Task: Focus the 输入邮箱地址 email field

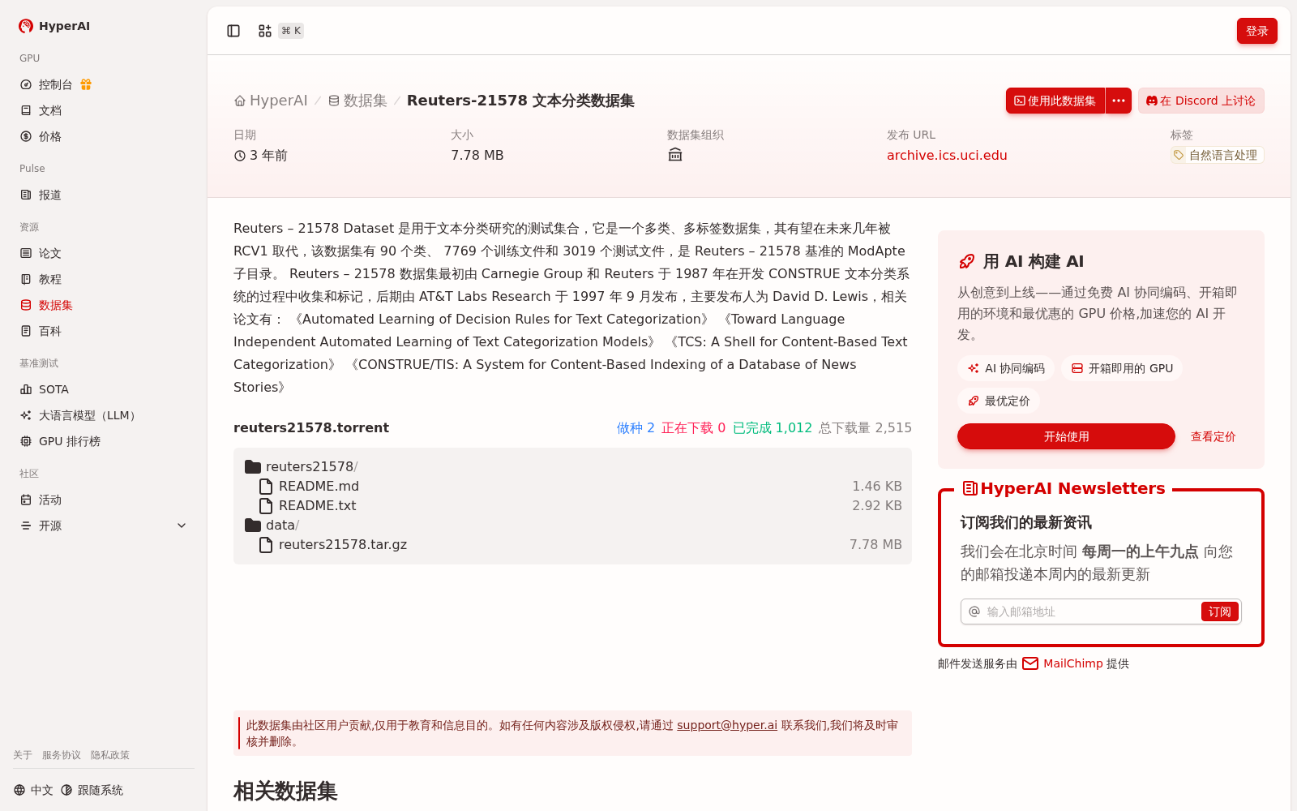Action: 1090,611
